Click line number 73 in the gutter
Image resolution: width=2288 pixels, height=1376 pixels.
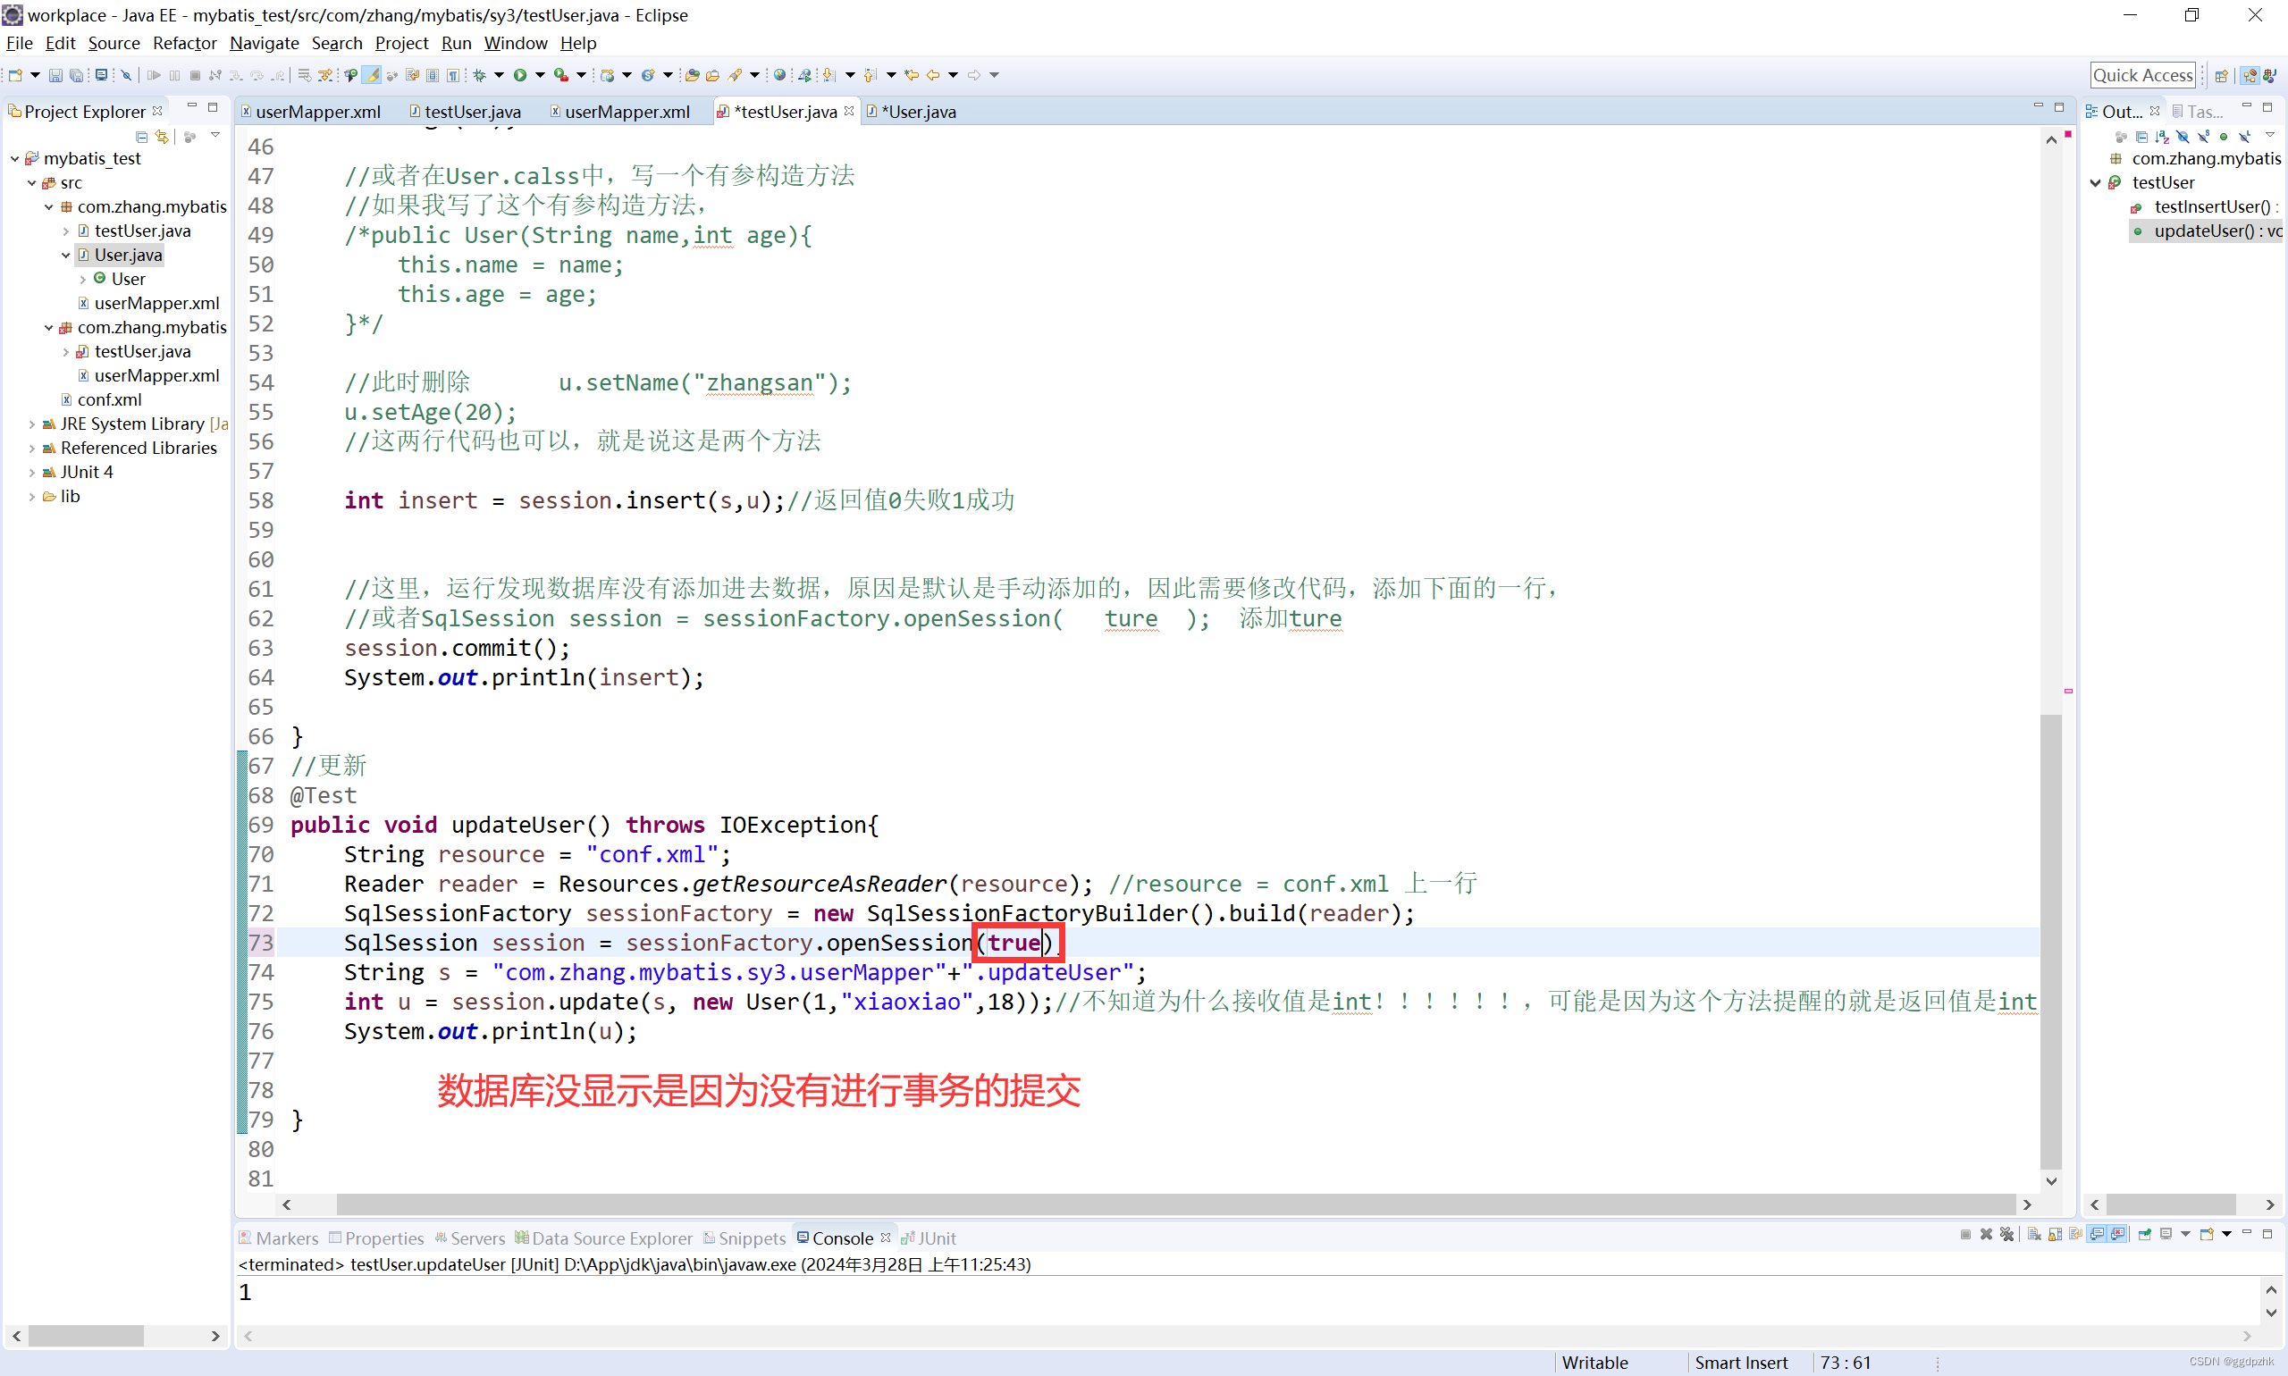click(261, 942)
